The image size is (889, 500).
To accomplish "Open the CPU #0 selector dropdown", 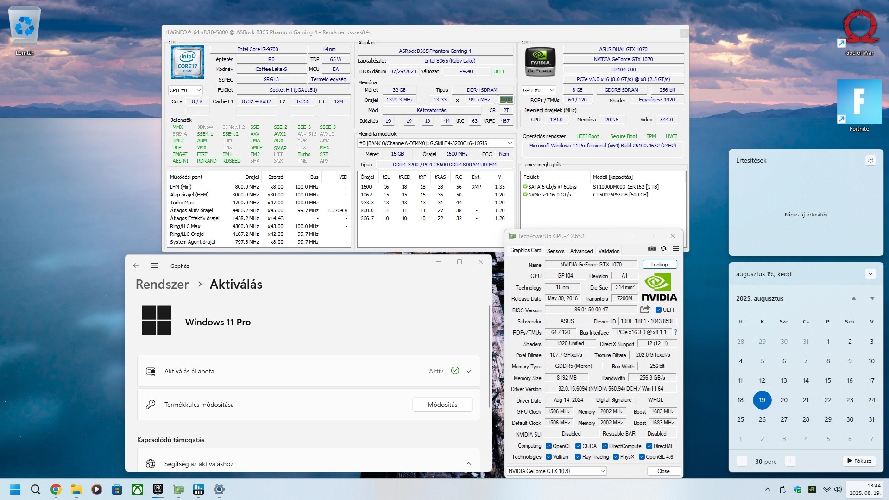I will coord(185,90).
